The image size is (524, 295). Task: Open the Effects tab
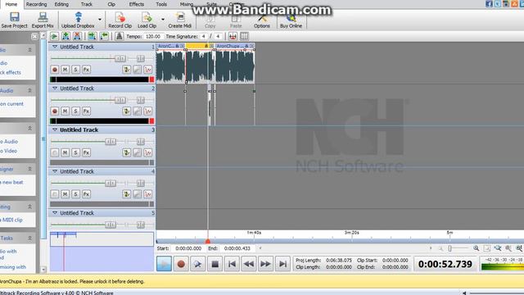(x=137, y=4)
